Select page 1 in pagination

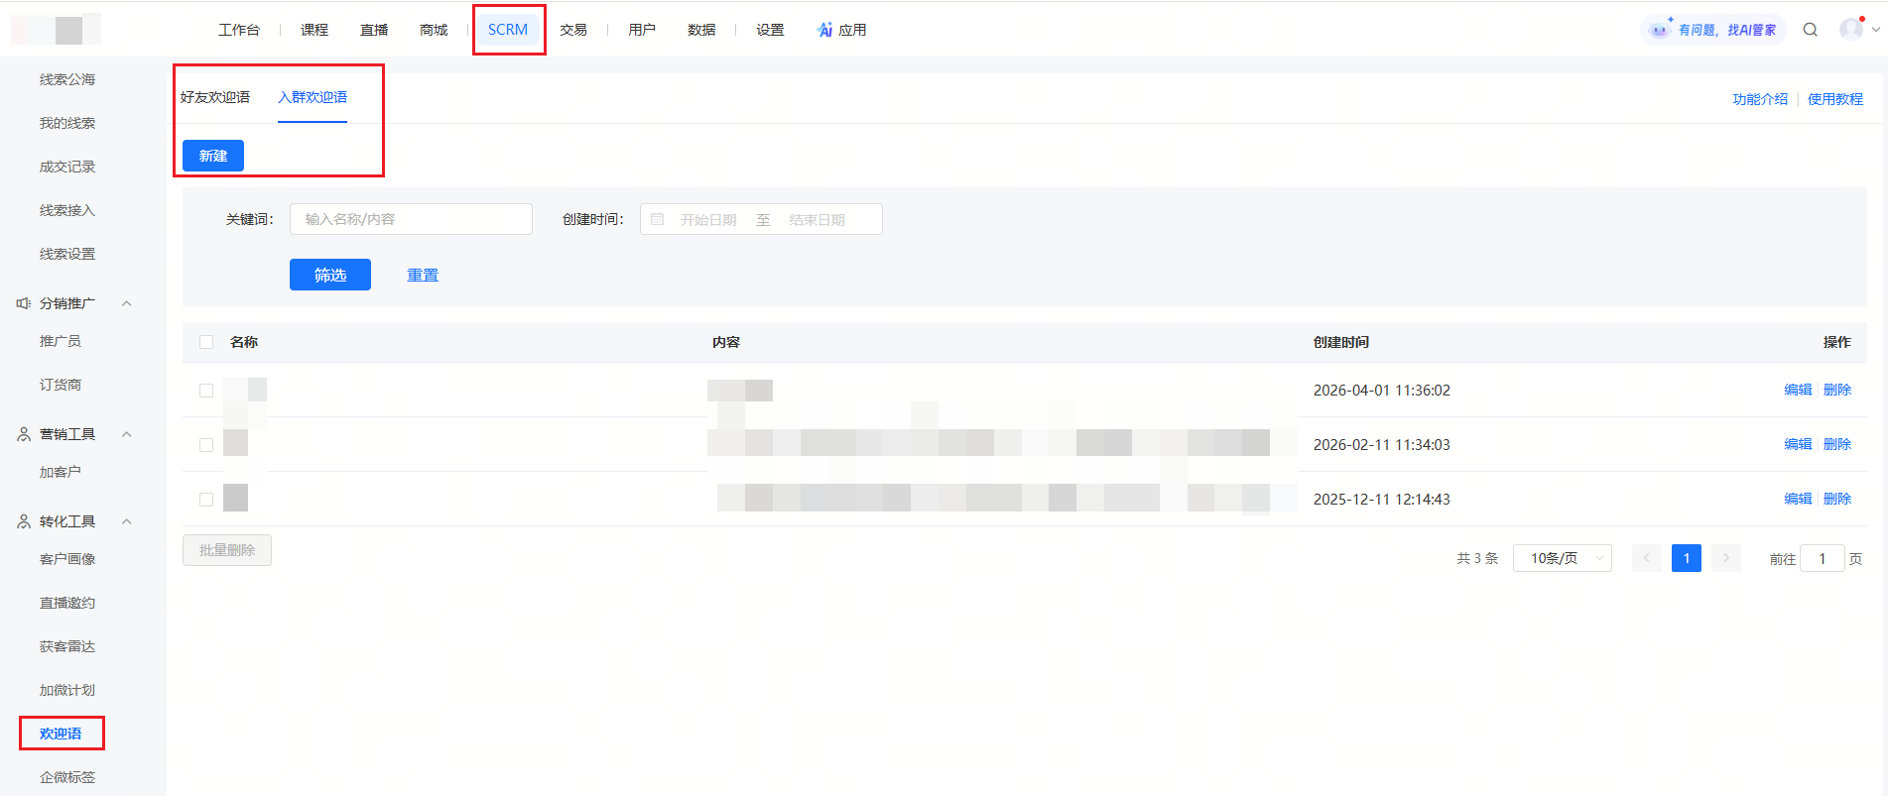coord(1687,558)
